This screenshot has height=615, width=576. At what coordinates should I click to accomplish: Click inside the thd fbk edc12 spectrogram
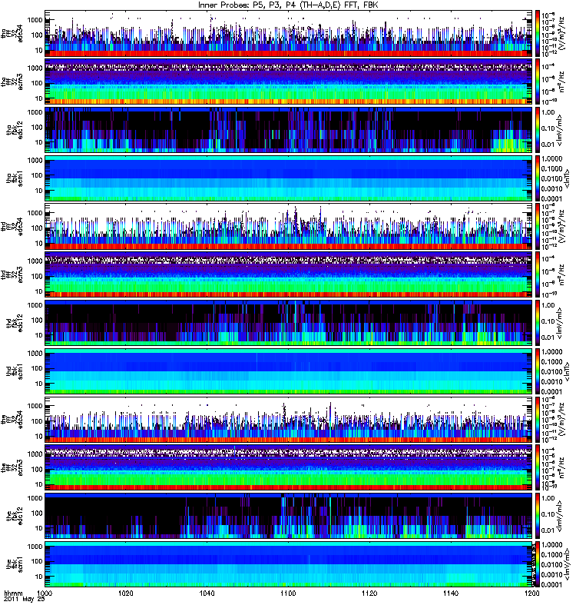point(289,323)
